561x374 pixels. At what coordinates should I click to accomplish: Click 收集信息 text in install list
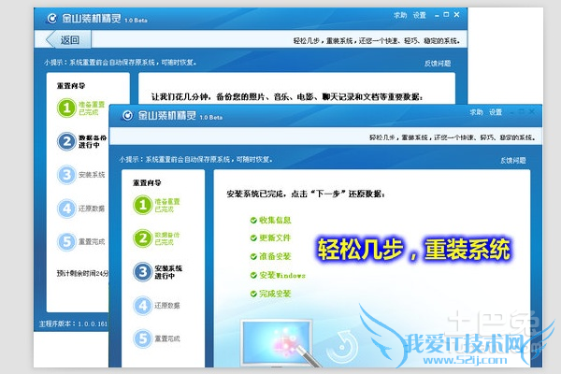275,220
